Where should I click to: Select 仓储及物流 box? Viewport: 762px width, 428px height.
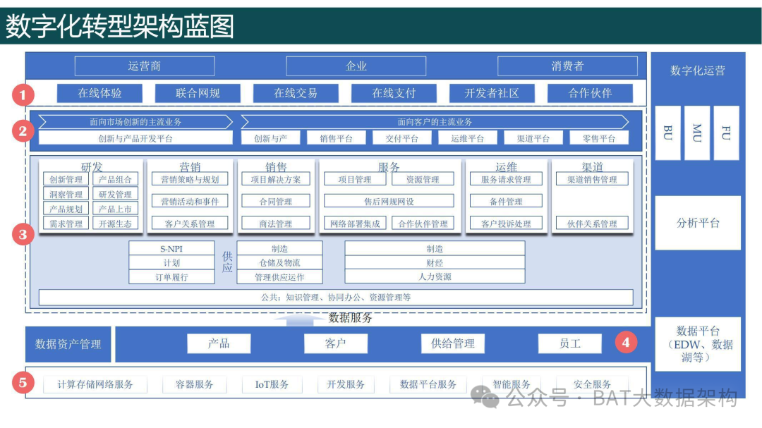pyautogui.click(x=279, y=262)
